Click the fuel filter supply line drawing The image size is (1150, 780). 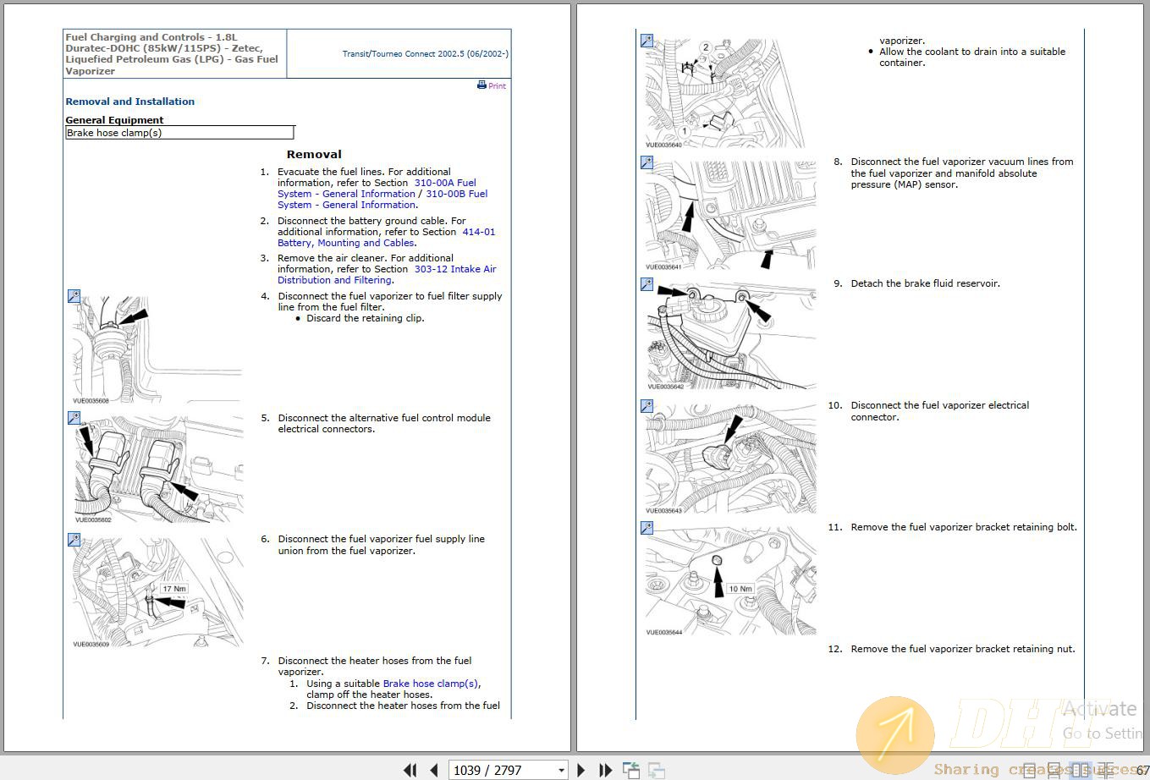point(157,347)
